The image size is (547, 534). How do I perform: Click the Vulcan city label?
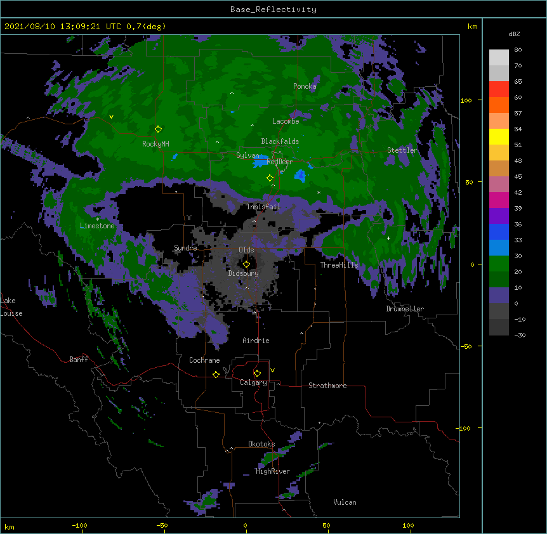(x=345, y=502)
